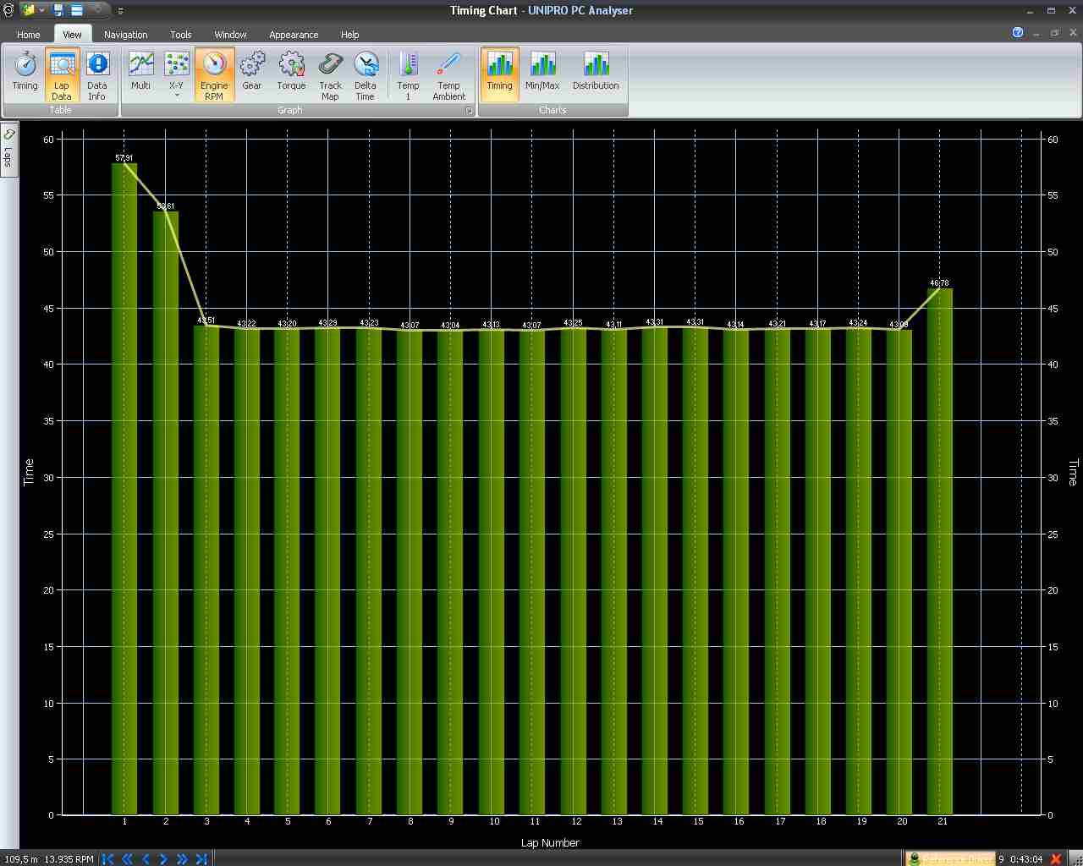Click the greyed quick access icon after layout

pyautogui.click(x=96, y=10)
